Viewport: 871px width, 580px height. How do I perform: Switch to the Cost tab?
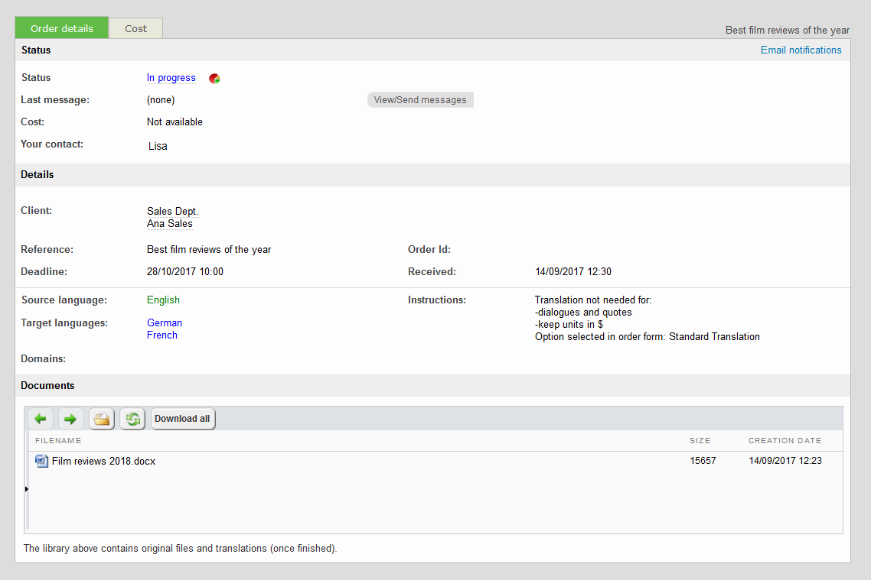(x=135, y=28)
